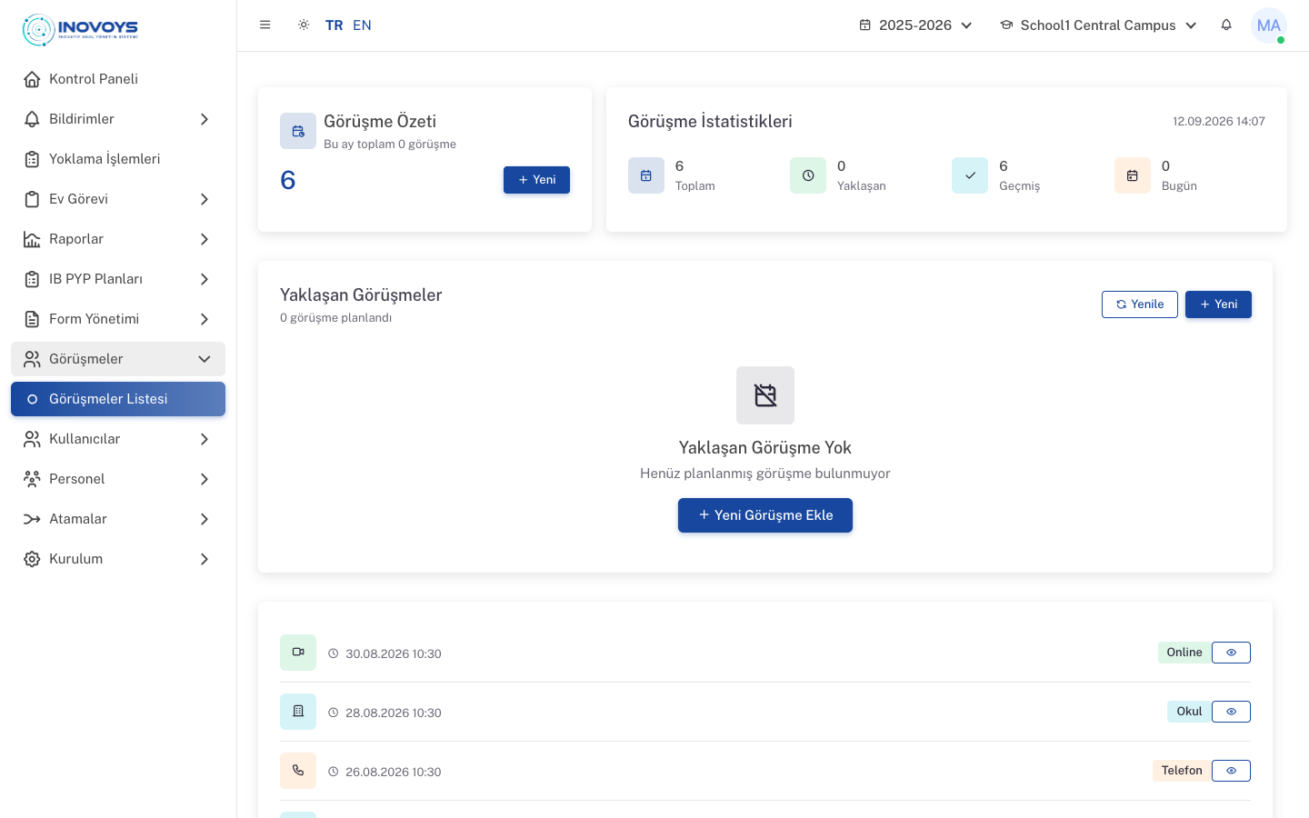Image resolution: width=1309 pixels, height=818 pixels.
Task: Open the School1 Central Campus dropdown
Action: pos(1098,25)
